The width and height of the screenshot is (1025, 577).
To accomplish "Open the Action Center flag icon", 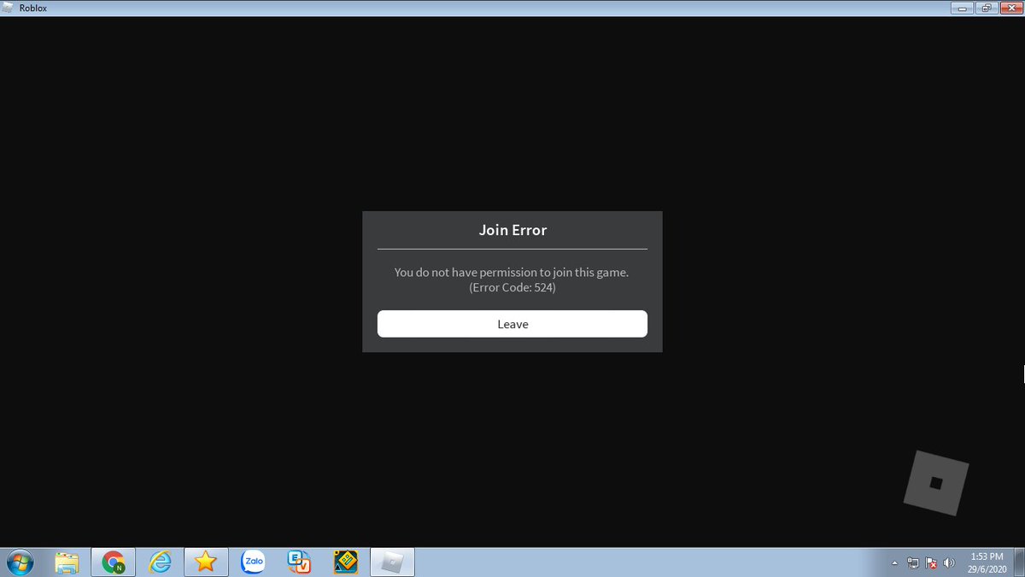I will (x=930, y=563).
